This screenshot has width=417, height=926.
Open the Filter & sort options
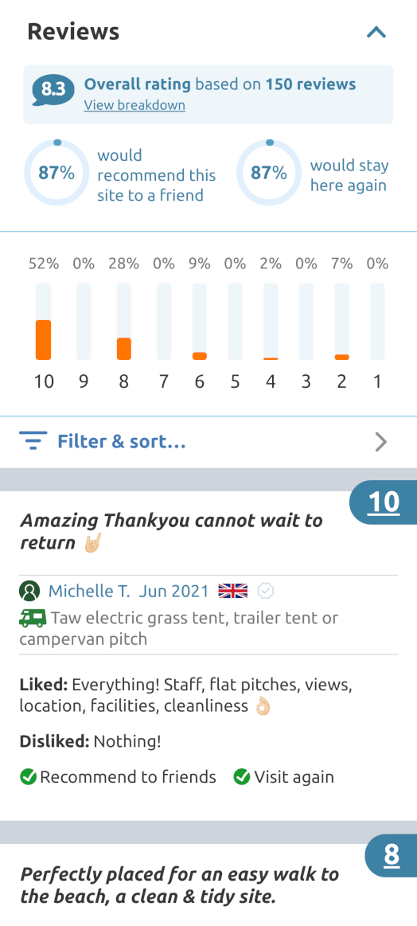coord(122,441)
